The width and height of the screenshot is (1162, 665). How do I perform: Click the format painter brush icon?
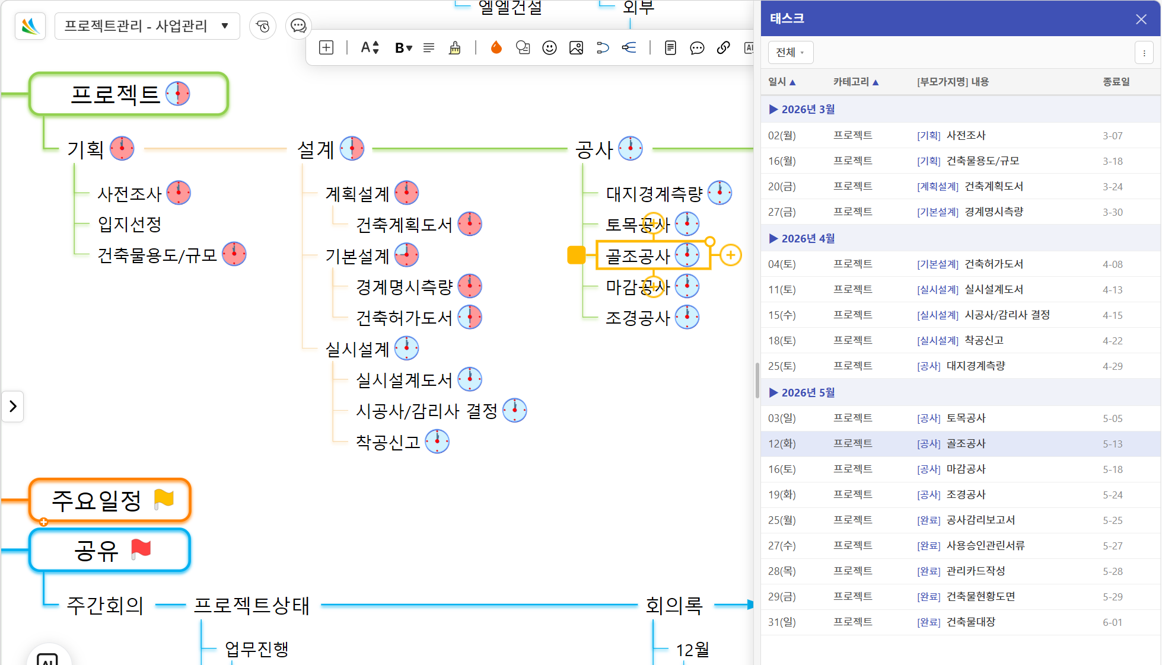click(x=455, y=48)
